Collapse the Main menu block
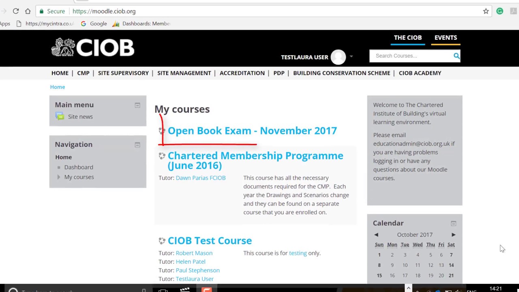Image resolution: width=519 pixels, height=292 pixels. [137, 105]
